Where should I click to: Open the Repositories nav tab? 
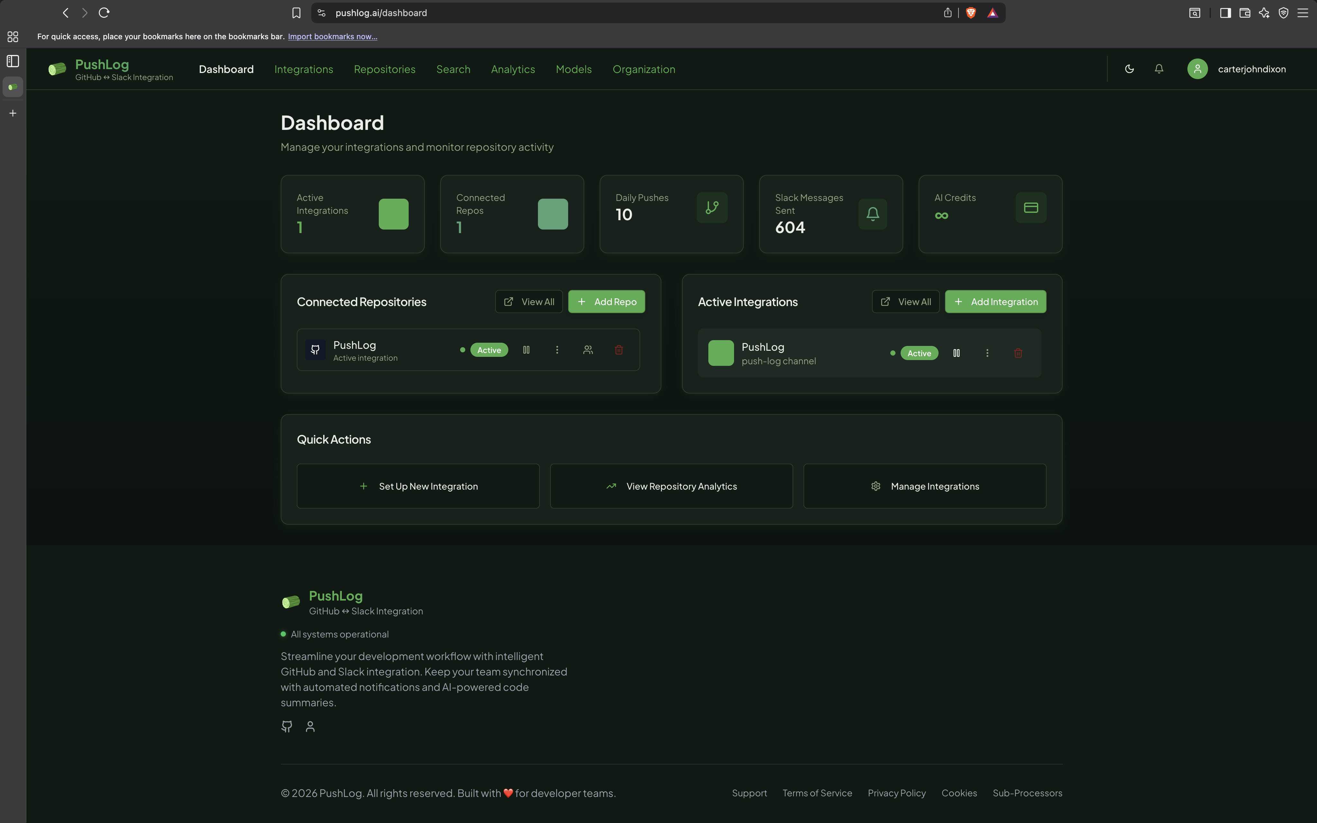pyautogui.click(x=385, y=69)
